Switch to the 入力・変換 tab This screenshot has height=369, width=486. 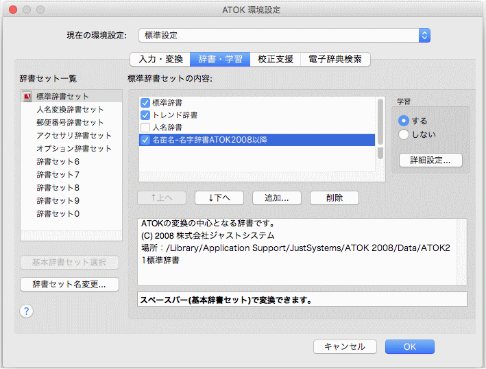click(160, 59)
